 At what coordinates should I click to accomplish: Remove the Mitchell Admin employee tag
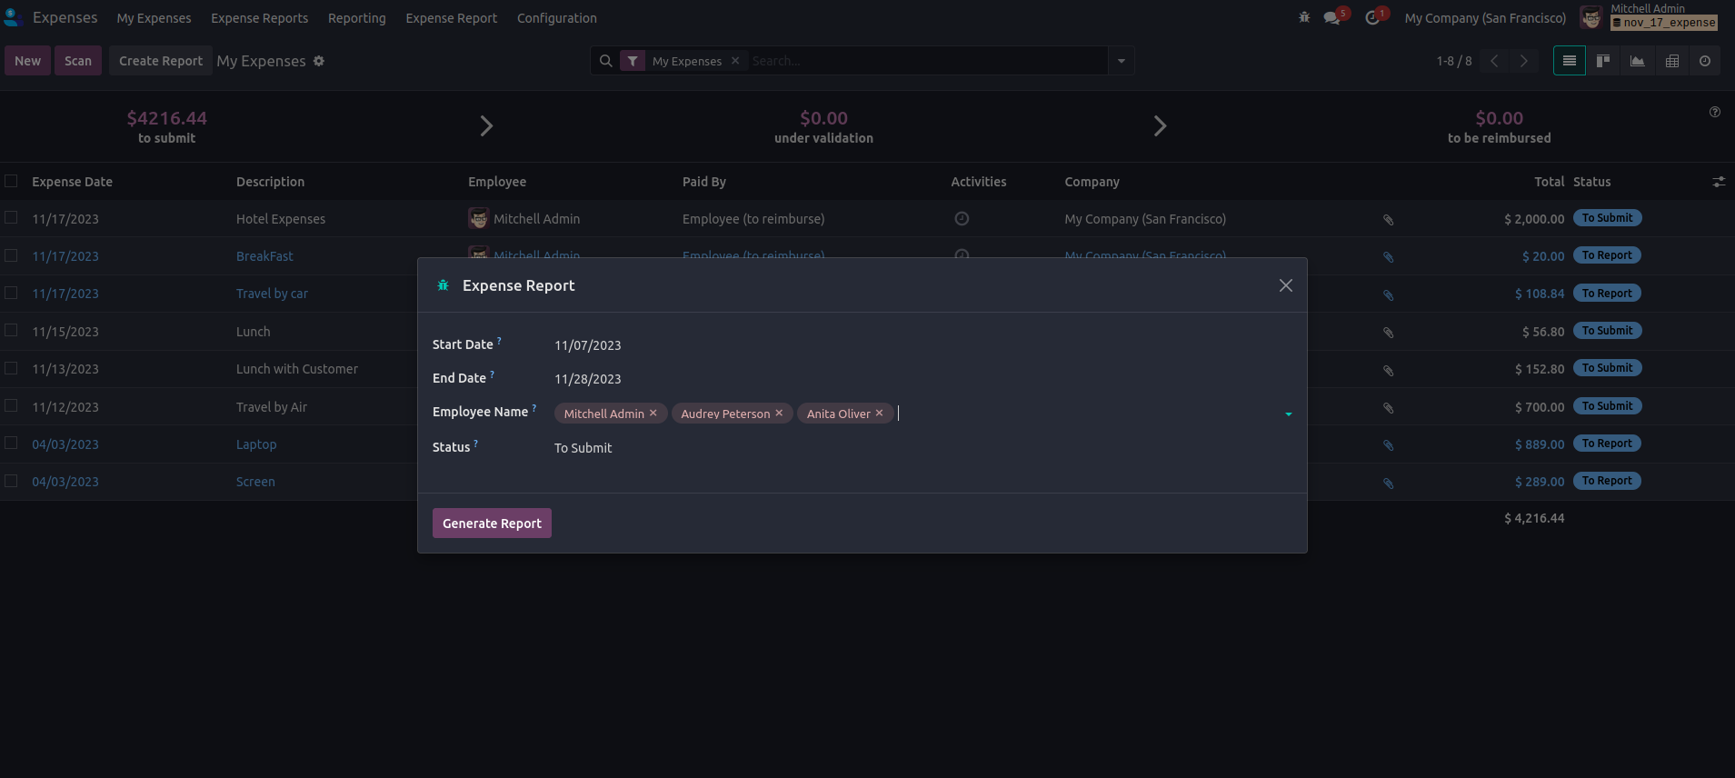pyautogui.click(x=653, y=413)
